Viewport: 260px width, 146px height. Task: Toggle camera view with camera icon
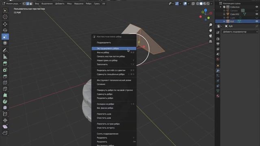click(210, 36)
